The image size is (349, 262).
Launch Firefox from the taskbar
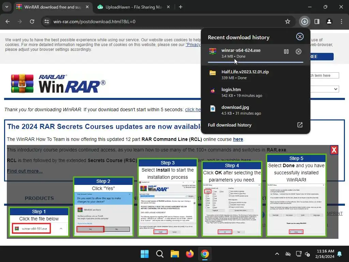pos(189,254)
